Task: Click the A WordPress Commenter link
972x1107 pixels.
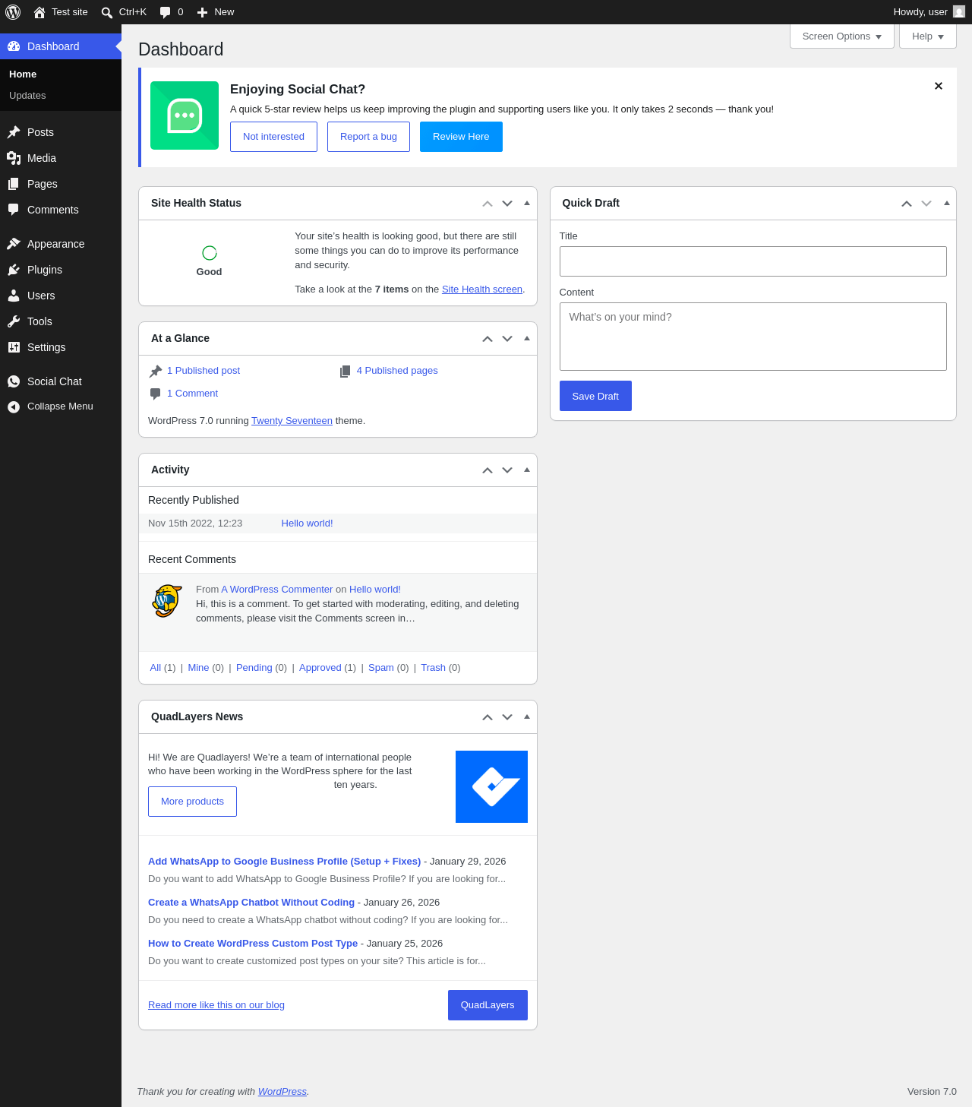Action: point(277,590)
